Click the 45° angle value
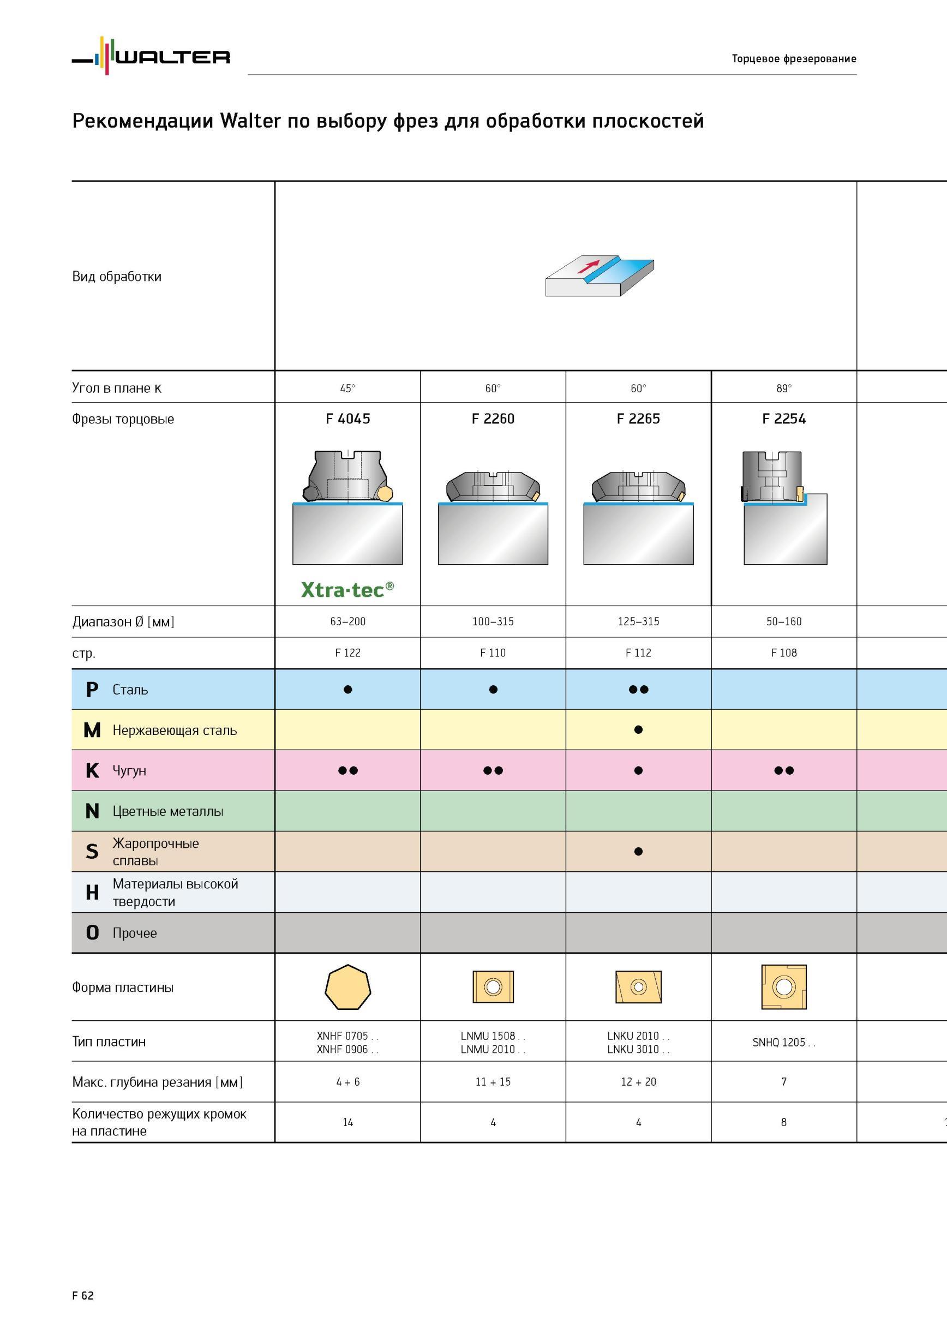Image resolution: width=947 pixels, height=1340 pixels. click(x=347, y=388)
